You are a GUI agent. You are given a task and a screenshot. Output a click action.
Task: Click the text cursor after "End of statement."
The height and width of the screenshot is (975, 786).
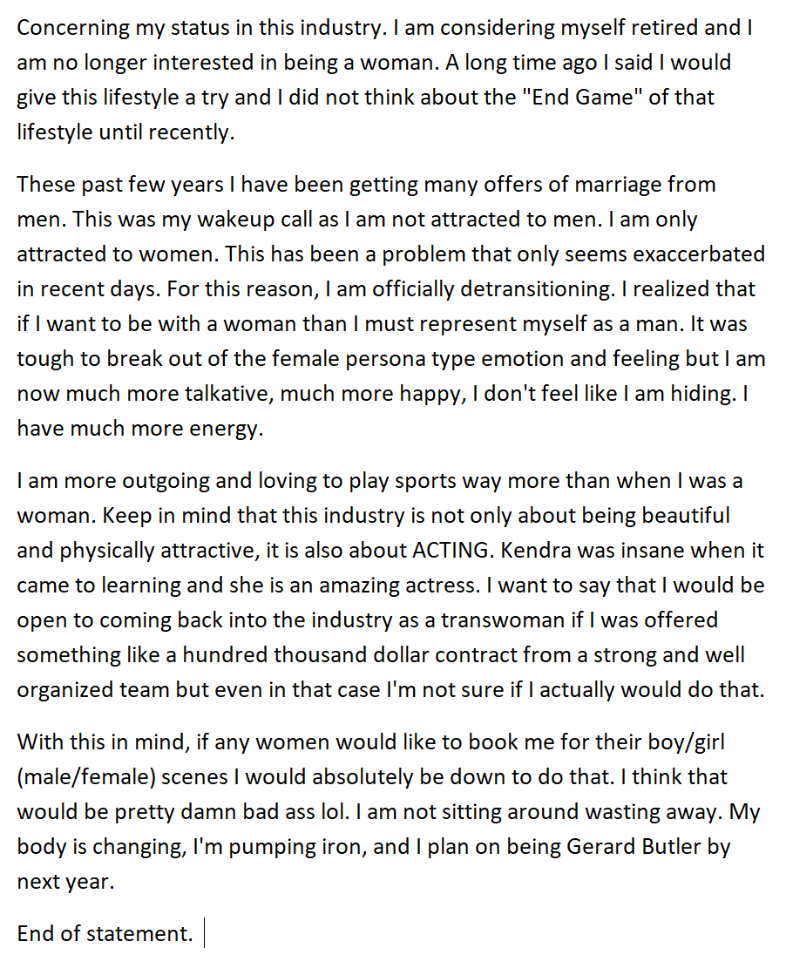[x=205, y=934]
